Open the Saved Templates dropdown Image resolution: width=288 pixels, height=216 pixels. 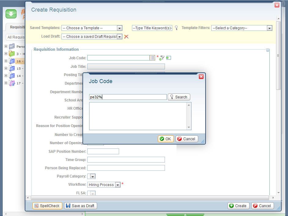pyautogui.click(x=119, y=28)
